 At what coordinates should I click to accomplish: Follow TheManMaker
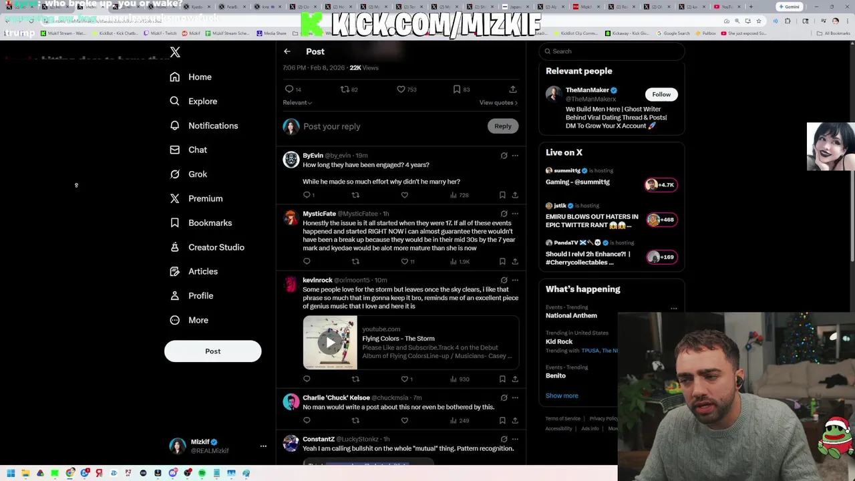[x=661, y=94]
